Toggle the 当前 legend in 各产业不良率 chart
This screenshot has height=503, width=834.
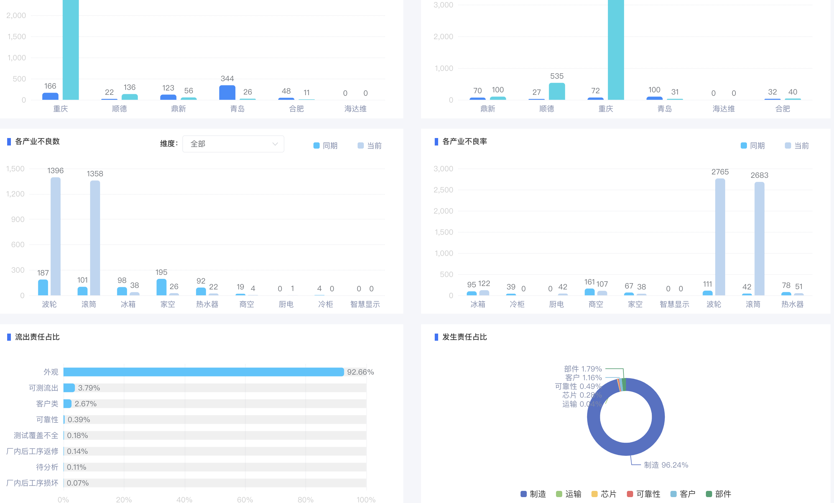tap(797, 145)
